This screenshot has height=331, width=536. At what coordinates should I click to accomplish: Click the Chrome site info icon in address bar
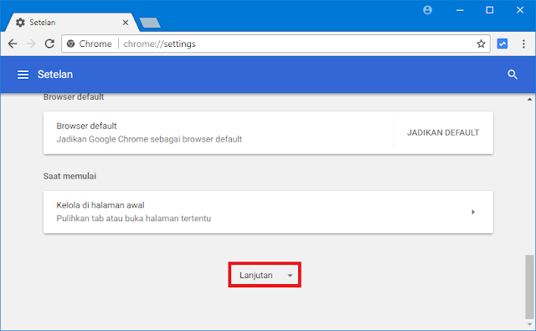pyautogui.click(x=70, y=44)
